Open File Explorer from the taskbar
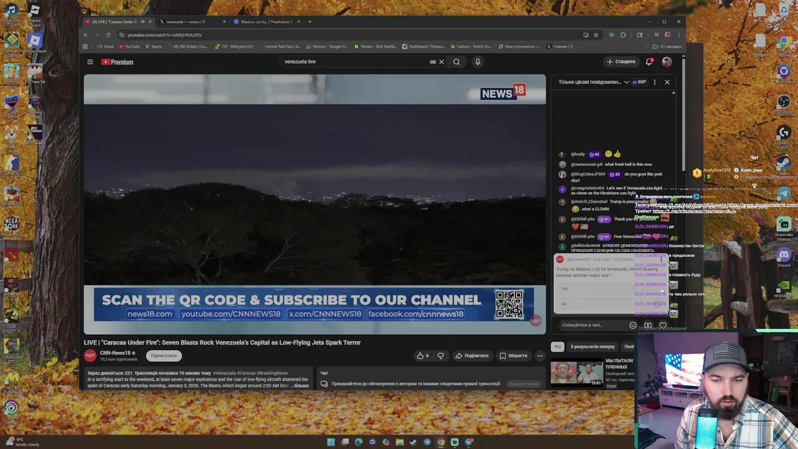Image resolution: width=798 pixels, height=449 pixels. (400, 442)
